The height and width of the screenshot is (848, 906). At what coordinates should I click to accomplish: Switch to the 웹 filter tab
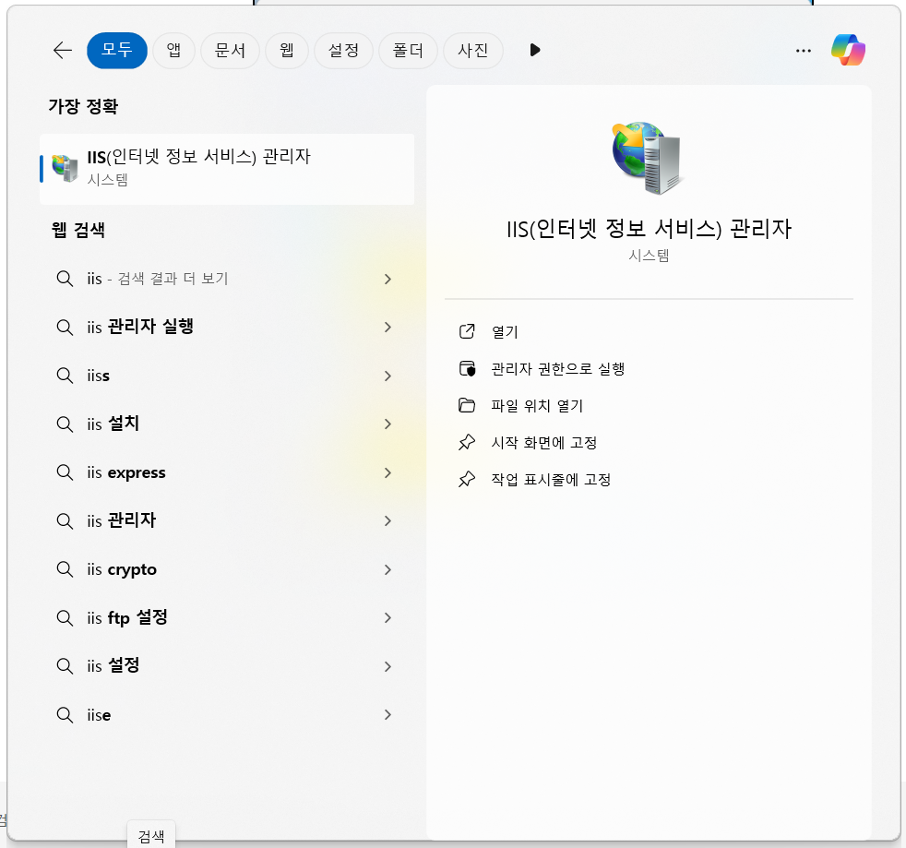tap(287, 51)
